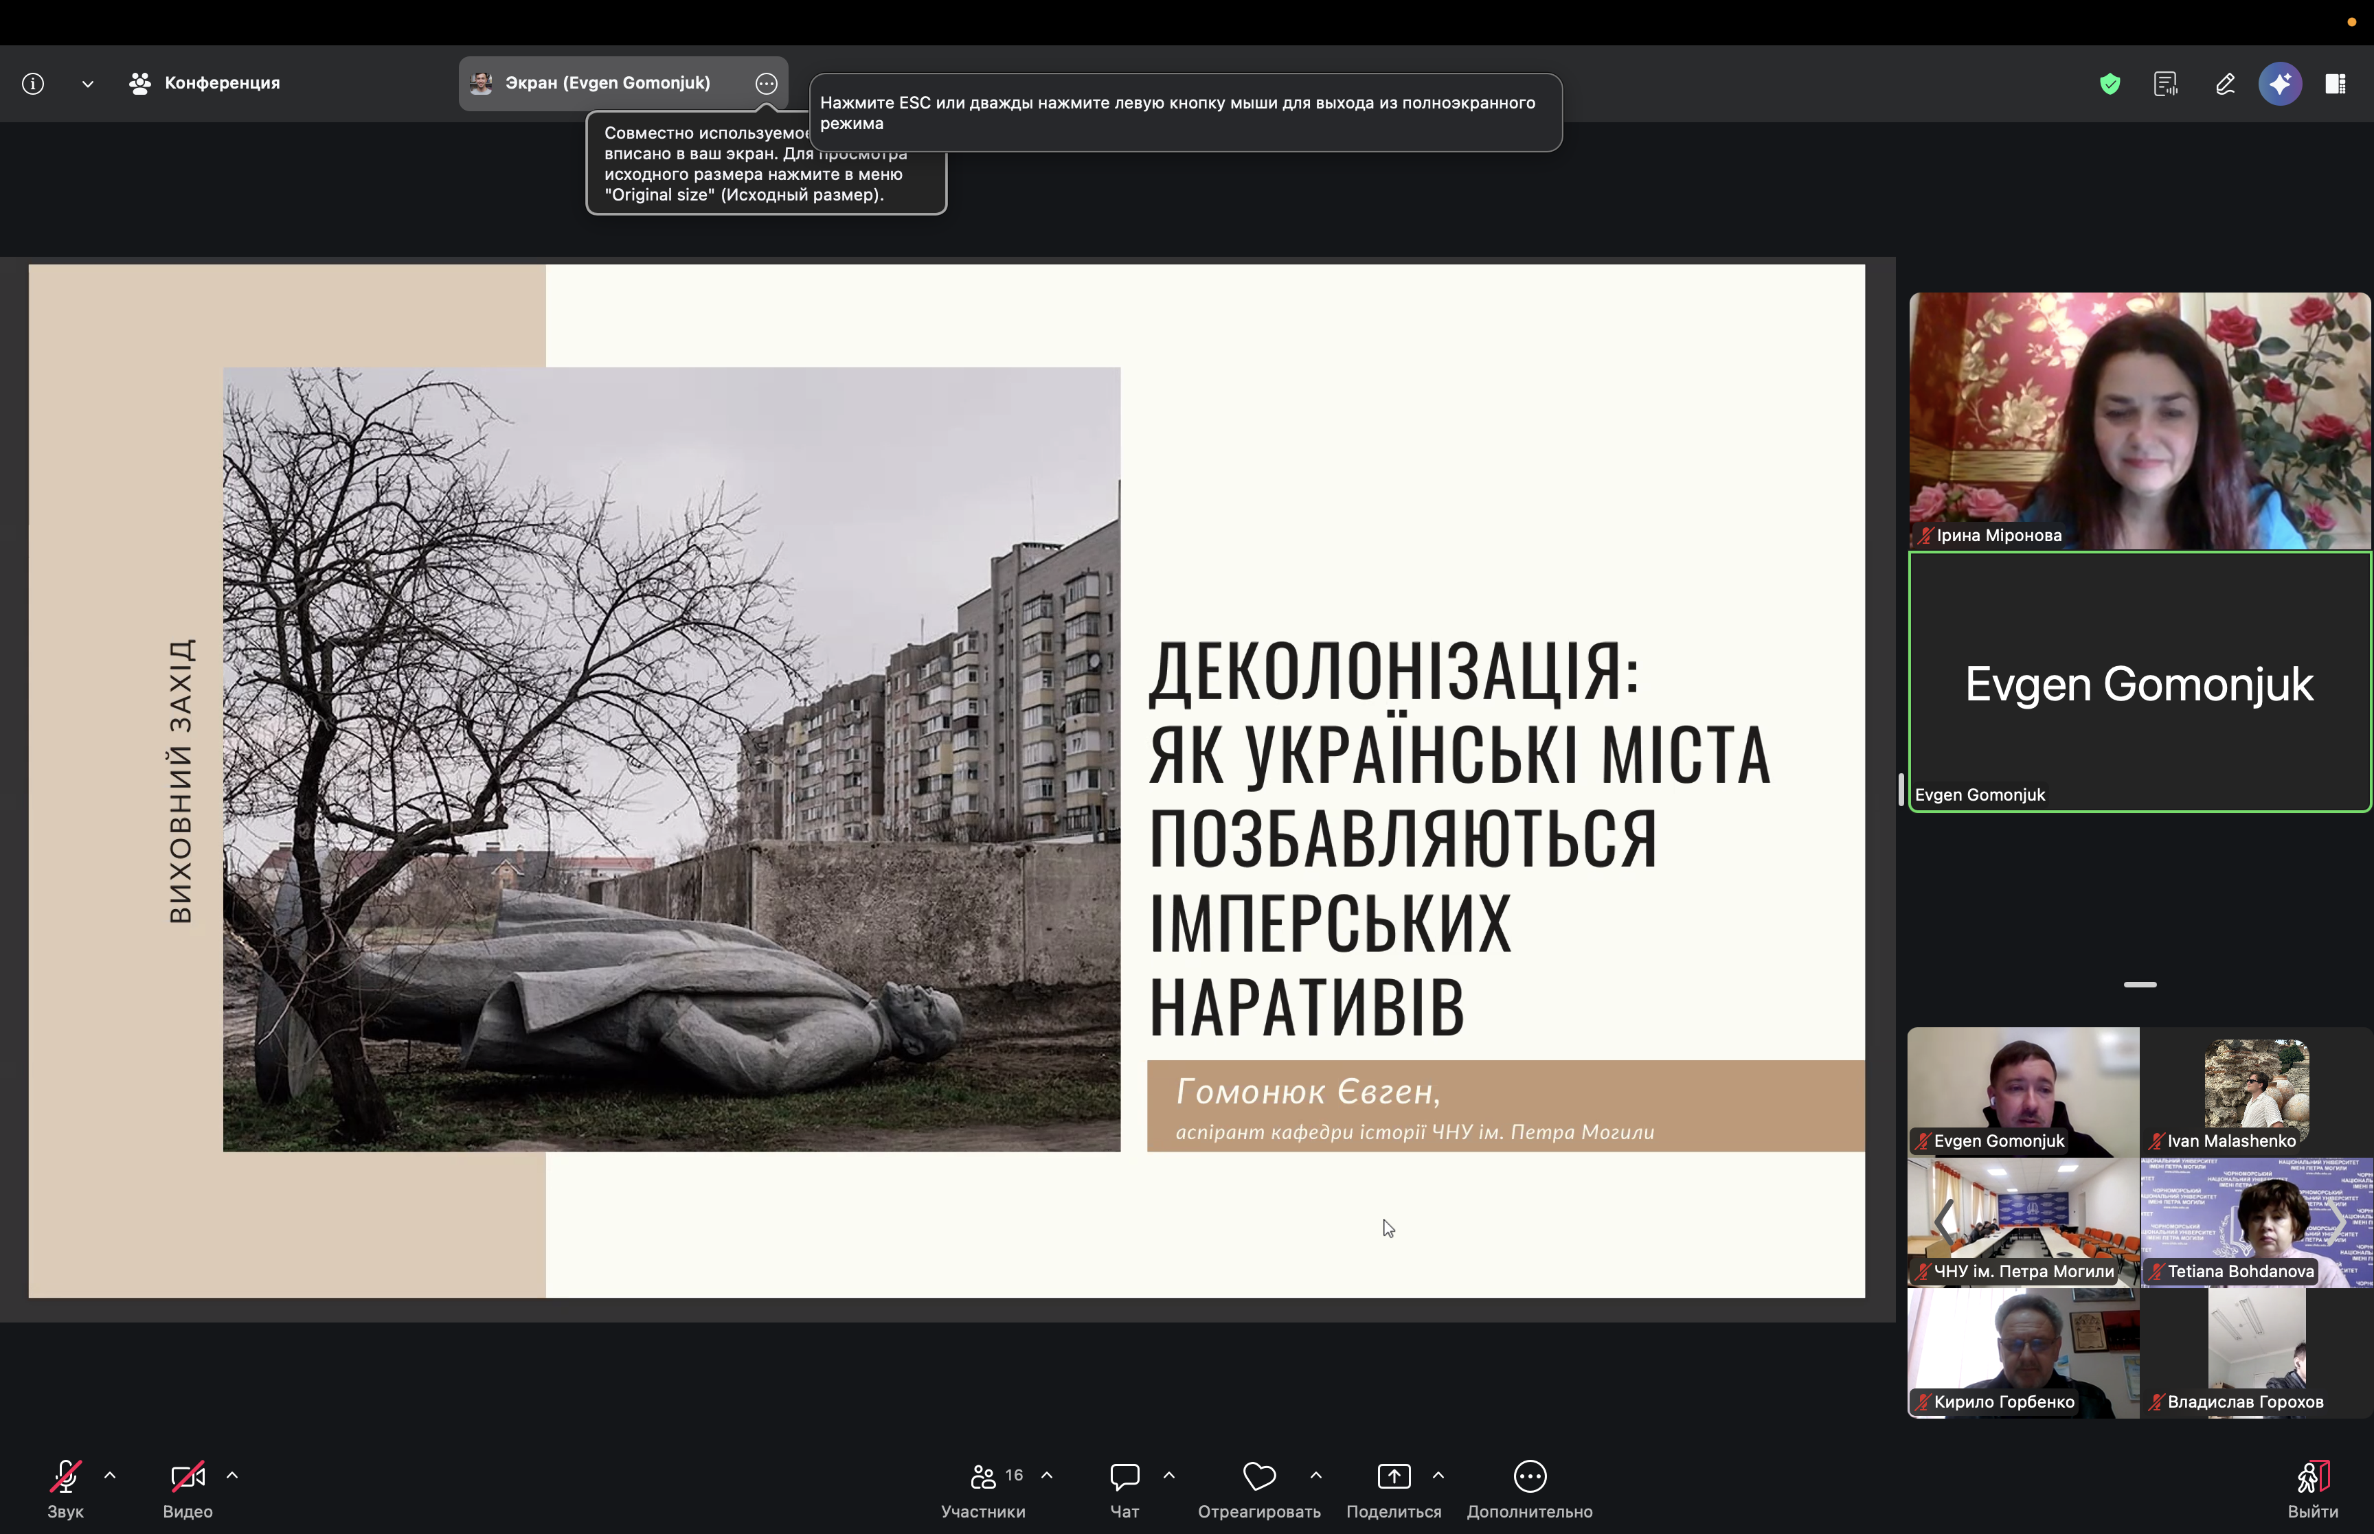Toggle the Участники participants panel
This screenshot has width=2374, height=1534.
coord(983,1477)
